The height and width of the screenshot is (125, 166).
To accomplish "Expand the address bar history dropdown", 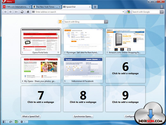I will pos(123,12).
